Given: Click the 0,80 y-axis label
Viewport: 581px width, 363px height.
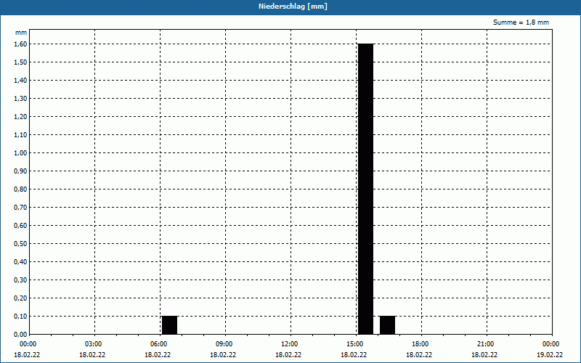Looking at the screenshot, I should [x=20, y=189].
